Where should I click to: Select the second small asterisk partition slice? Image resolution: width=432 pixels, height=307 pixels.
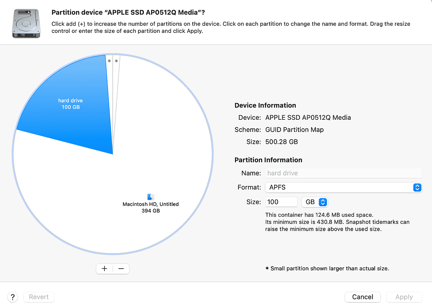point(116,62)
